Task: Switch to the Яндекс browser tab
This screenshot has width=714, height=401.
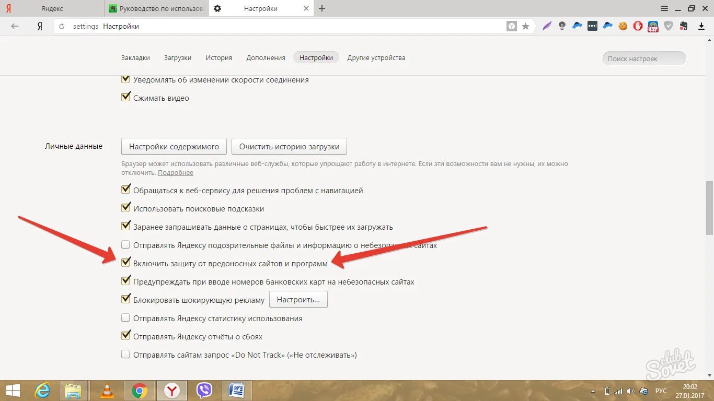Action: (52, 8)
